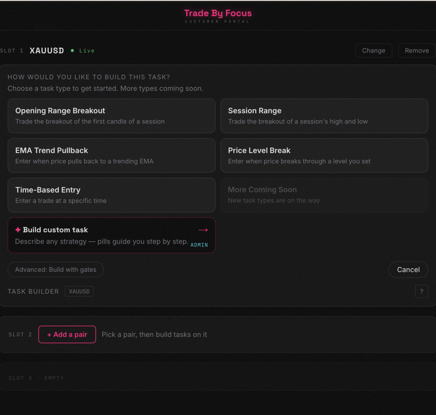436x415 pixels.
Task: Click the XAUUSD tag next to Task Builder
Action: click(79, 292)
